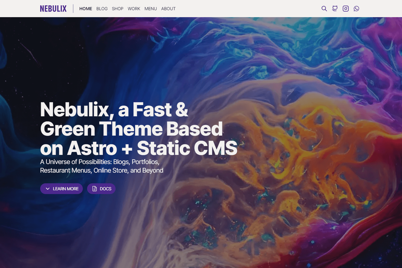
Task: Open the Work page
Action: pos(134,9)
